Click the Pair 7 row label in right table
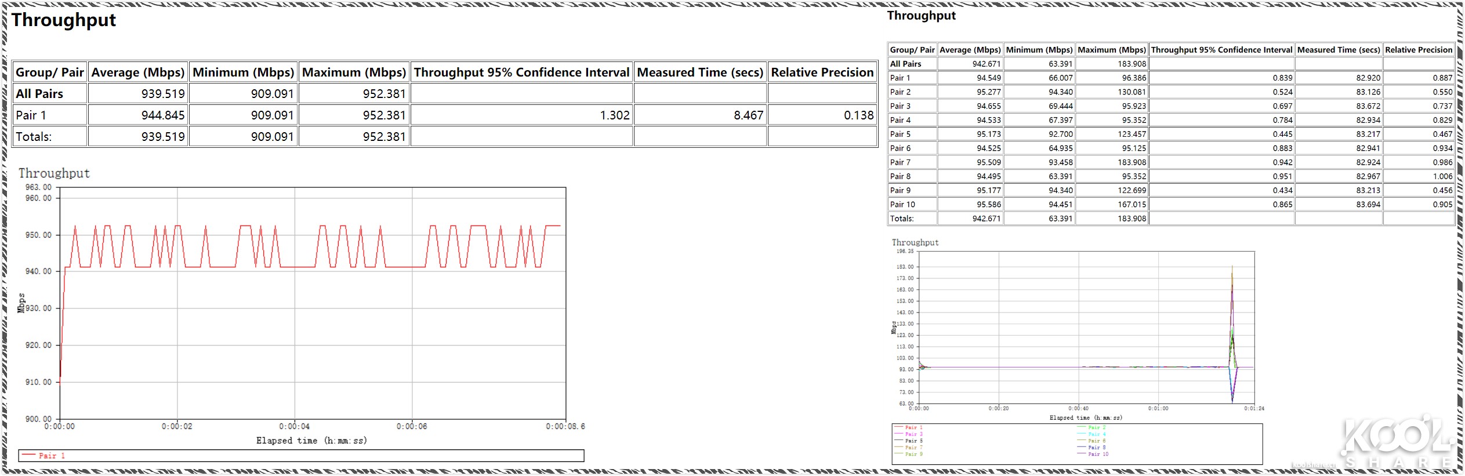1465x476 pixels. click(900, 162)
